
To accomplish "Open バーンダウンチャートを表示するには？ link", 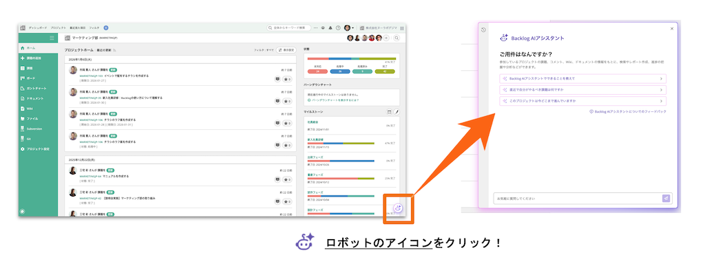I will 333,100.
